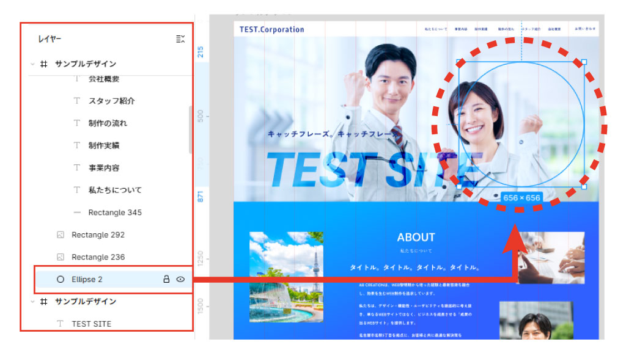Select the 事業内容 text layer
The image size is (626, 353).
pos(103,168)
